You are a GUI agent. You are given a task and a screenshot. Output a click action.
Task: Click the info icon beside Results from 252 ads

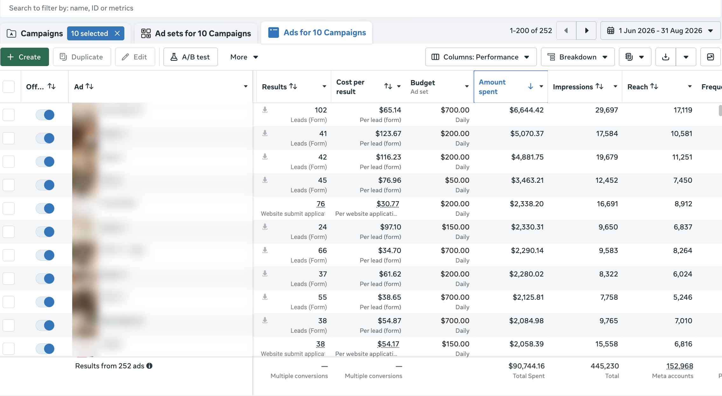[149, 366]
